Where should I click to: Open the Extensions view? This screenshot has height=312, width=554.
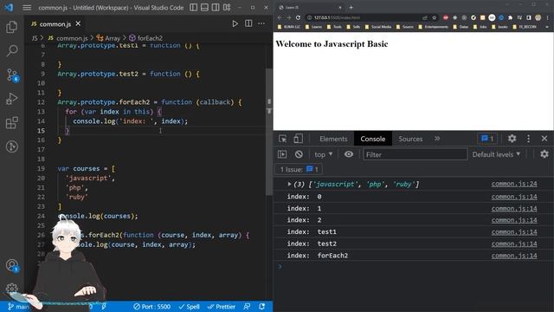(x=11, y=123)
